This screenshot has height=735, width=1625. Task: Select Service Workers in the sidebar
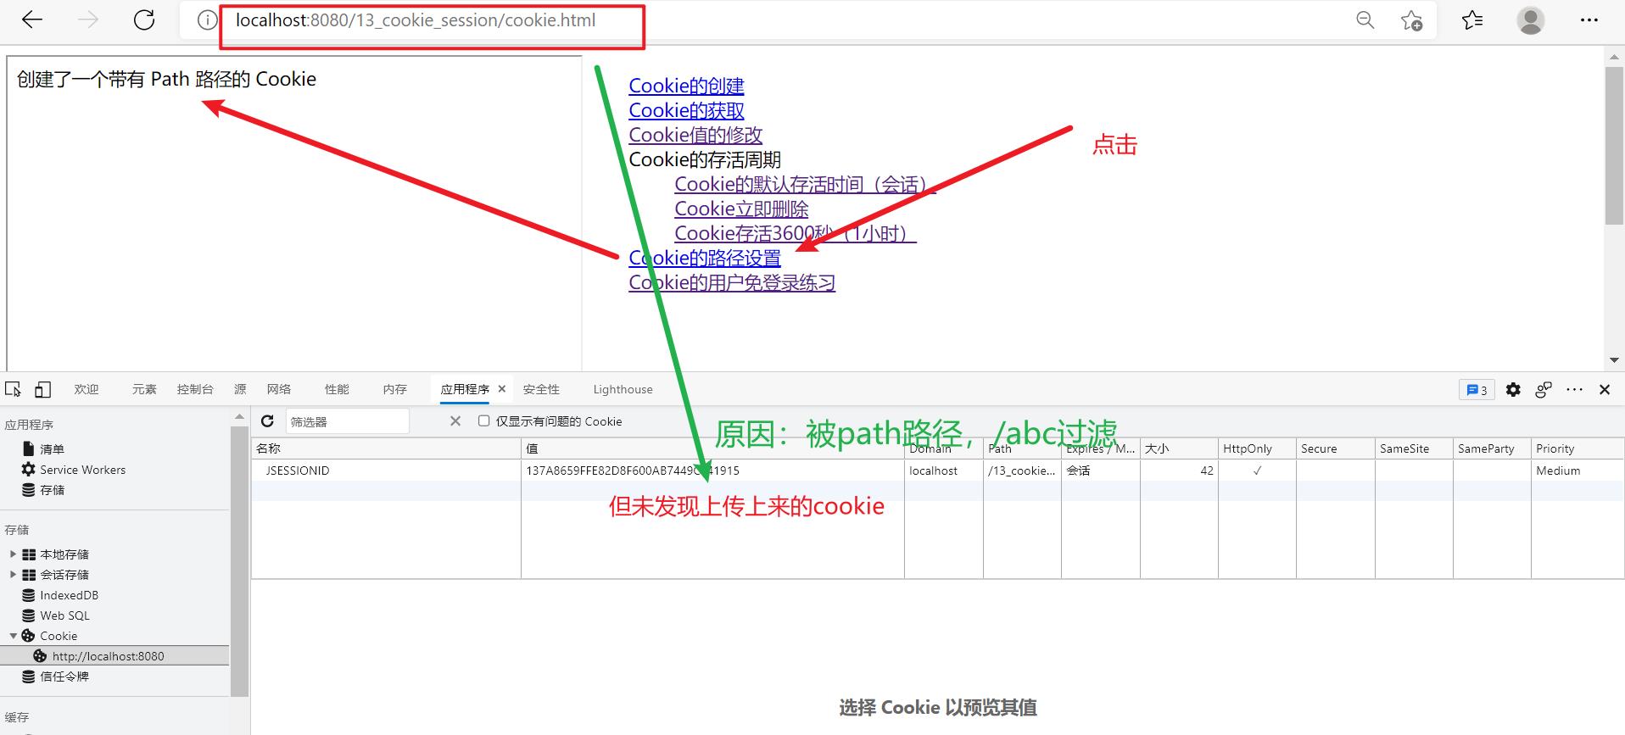pos(82,470)
